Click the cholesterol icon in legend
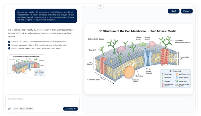Viewport: 201px width, 116px height. pyautogui.click(x=163, y=78)
